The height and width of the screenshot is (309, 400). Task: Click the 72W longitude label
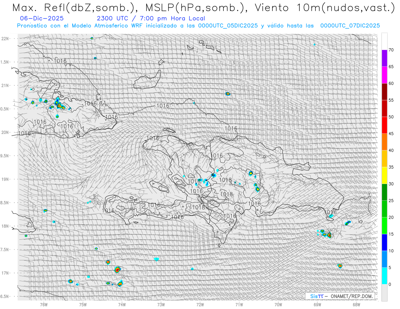click(x=200, y=305)
